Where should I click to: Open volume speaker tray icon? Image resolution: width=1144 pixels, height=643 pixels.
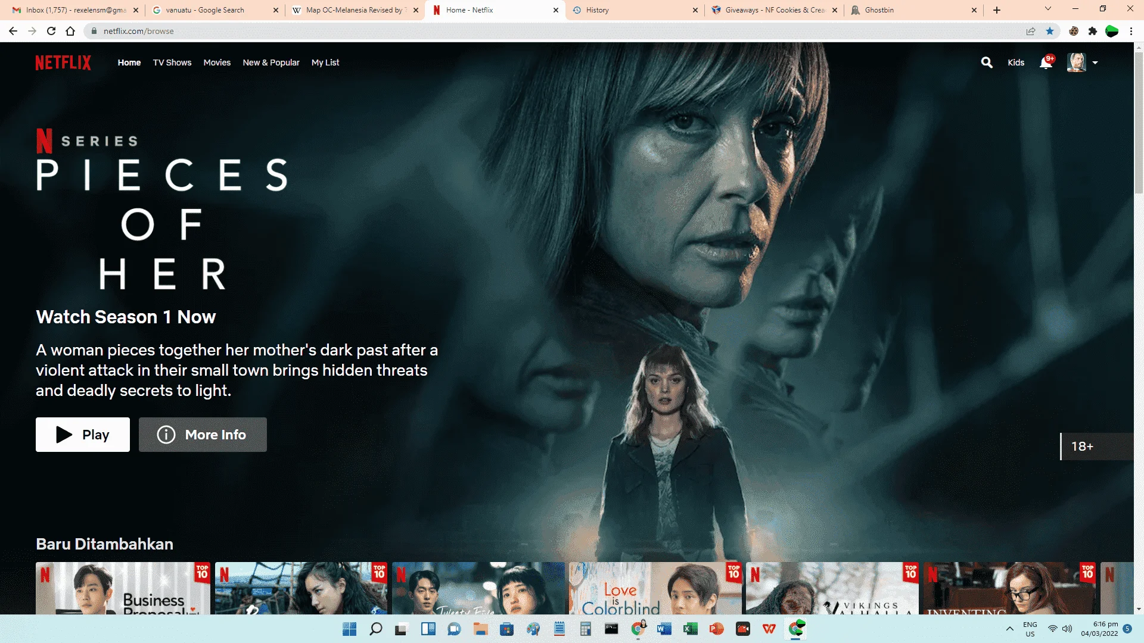pyautogui.click(x=1067, y=629)
